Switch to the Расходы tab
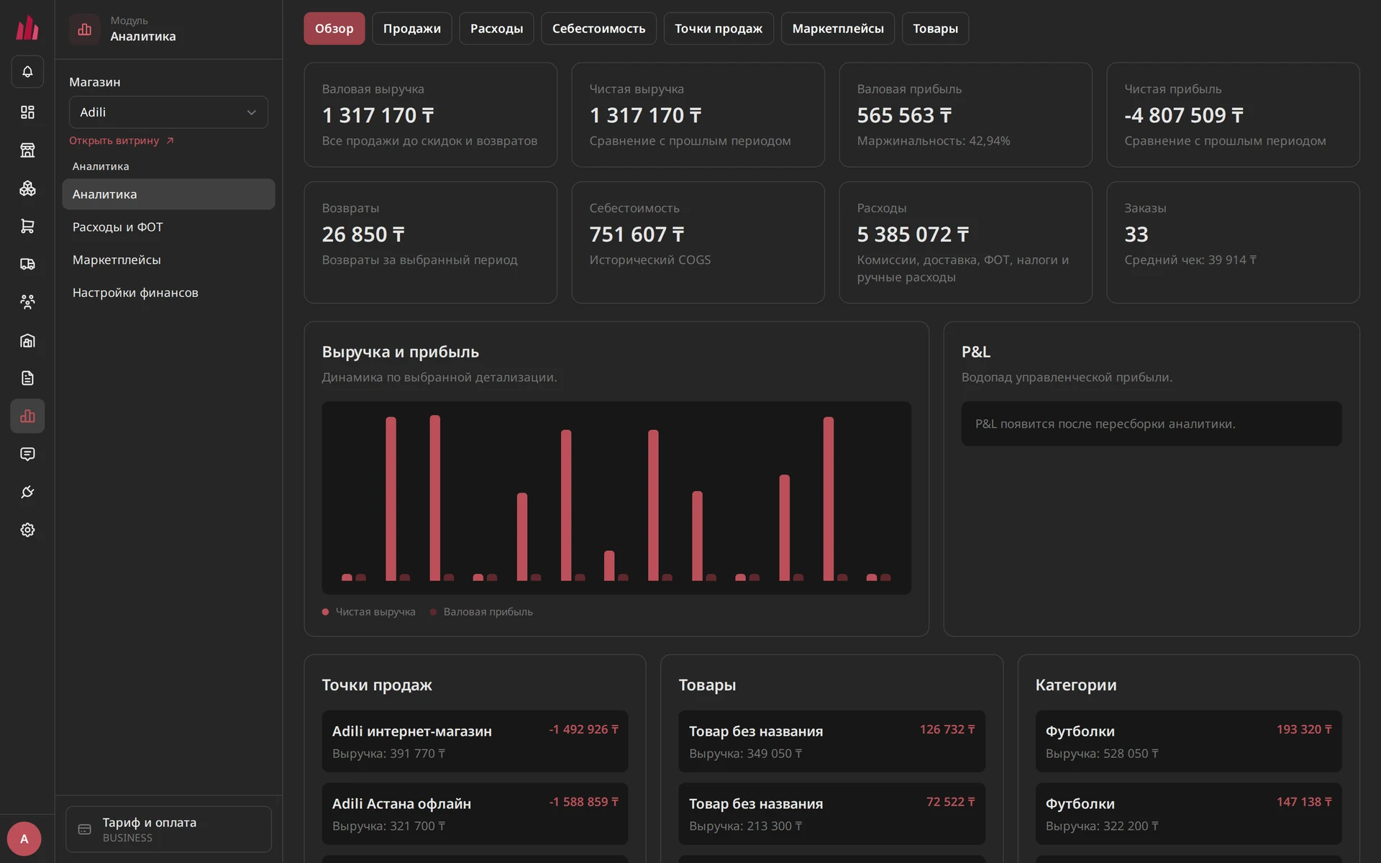Screen dimensions: 1381x863 496,29
